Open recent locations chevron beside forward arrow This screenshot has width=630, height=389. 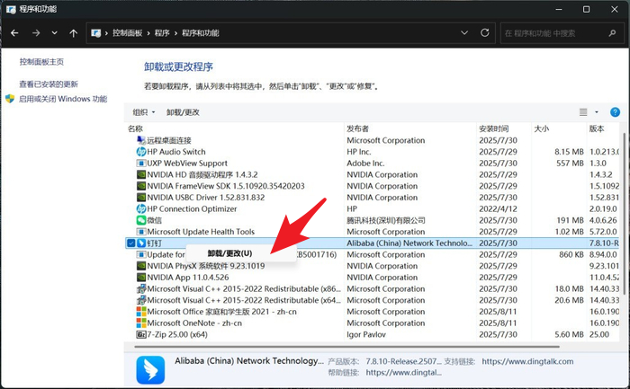(x=54, y=33)
